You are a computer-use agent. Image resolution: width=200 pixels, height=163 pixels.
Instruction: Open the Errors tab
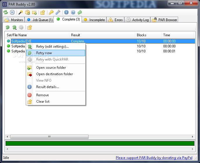(115, 20)
